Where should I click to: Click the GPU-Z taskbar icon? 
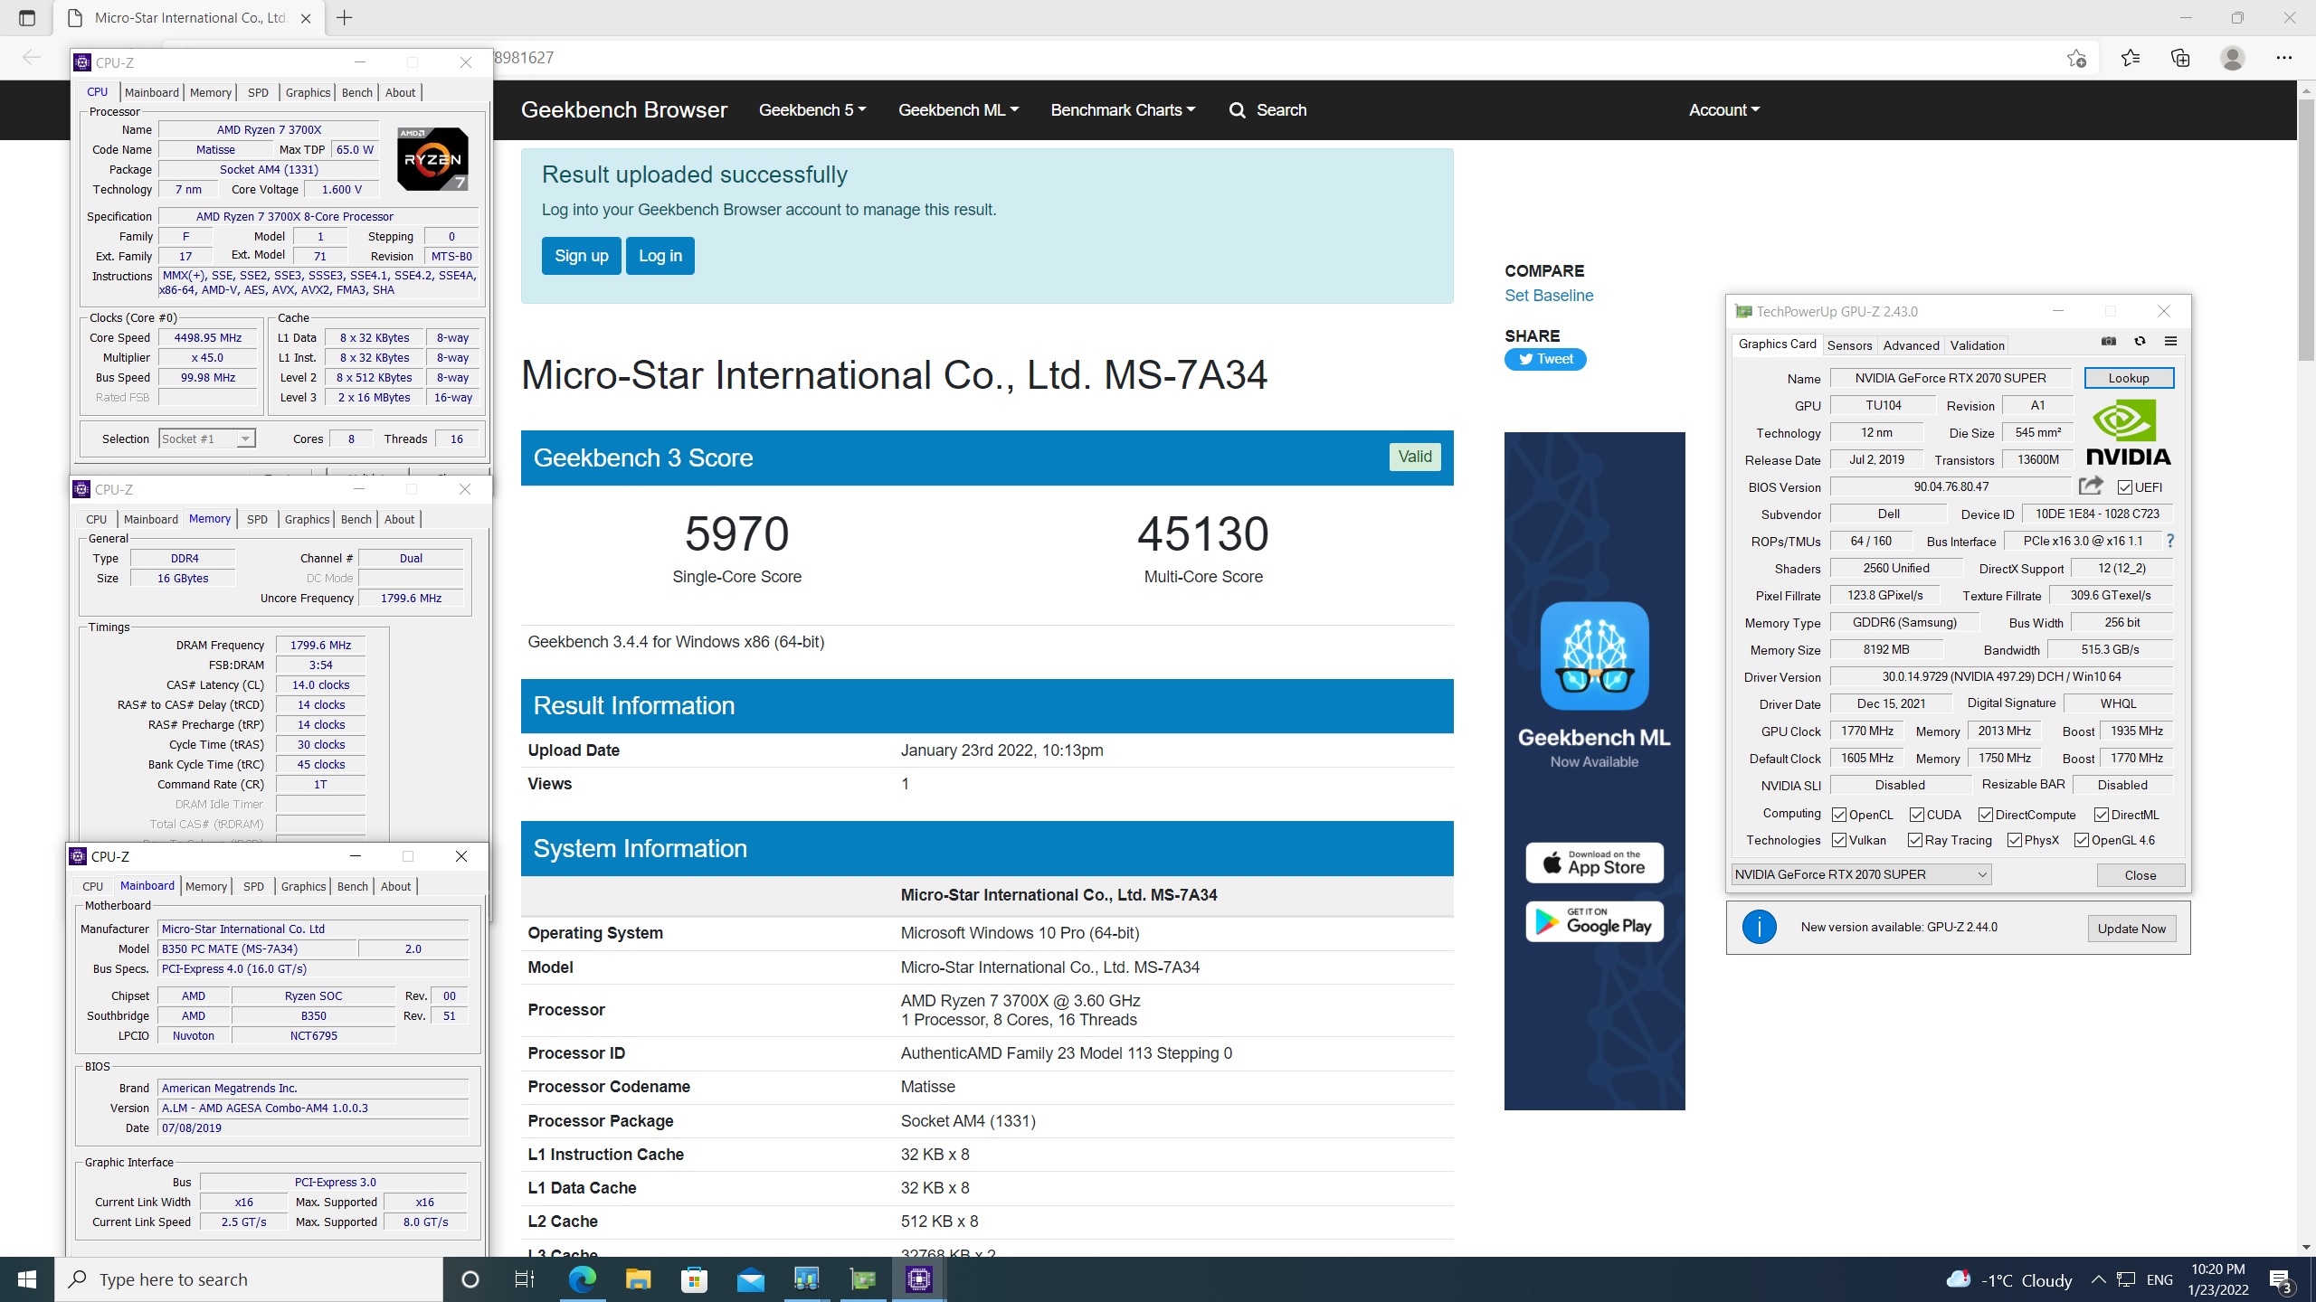click(862, 1279)
